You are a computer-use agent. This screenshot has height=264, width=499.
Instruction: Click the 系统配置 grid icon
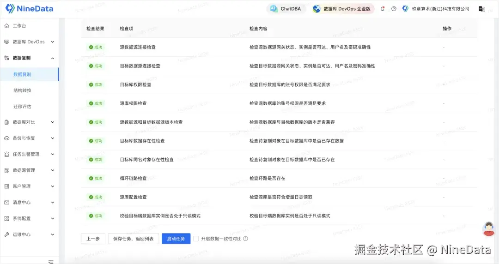[x=6, y=218]
